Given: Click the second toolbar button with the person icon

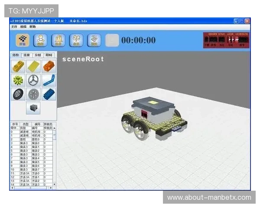Looking at the screenshot, I should 40,40.
